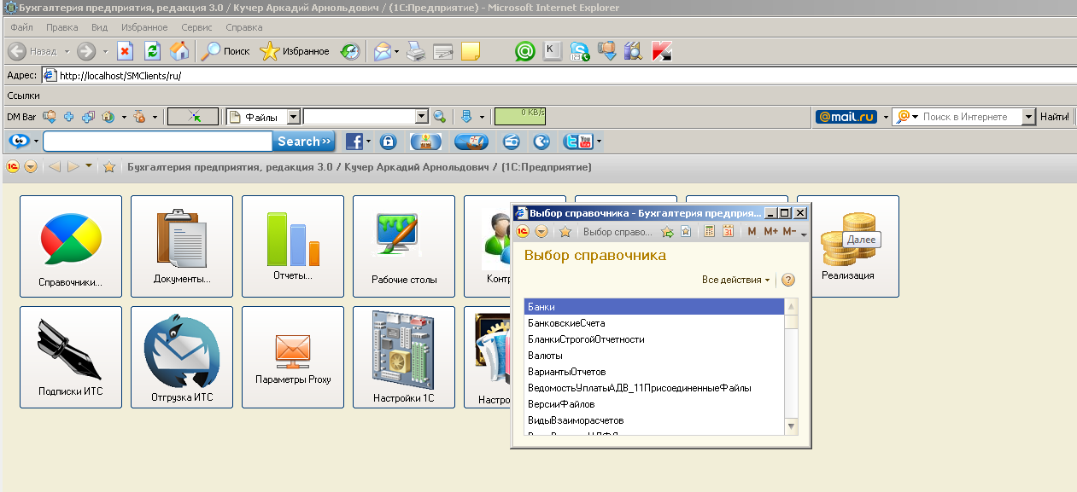This screenshot has height=492, width=1077.
Task: Select БанковскиеСчета in the list
Action: (654, 323)
